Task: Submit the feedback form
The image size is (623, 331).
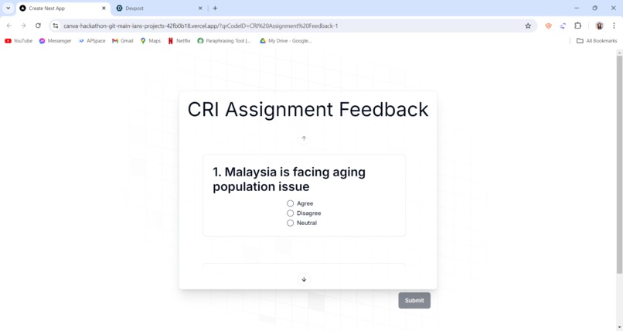Action: (x=414, y=300)
